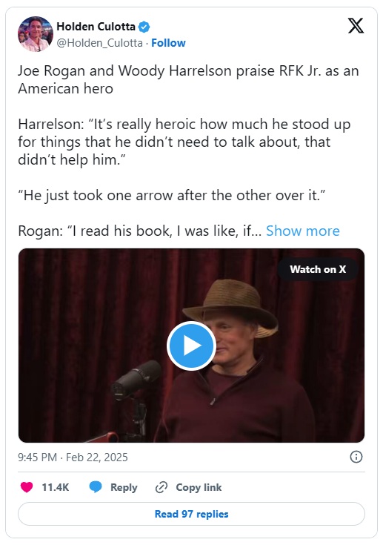Image resolution: width=383 pixels, height=545 pixels.
Task: Click the video thumbnail curtain background
Action: pyautogui.click(x=87, y=313)
